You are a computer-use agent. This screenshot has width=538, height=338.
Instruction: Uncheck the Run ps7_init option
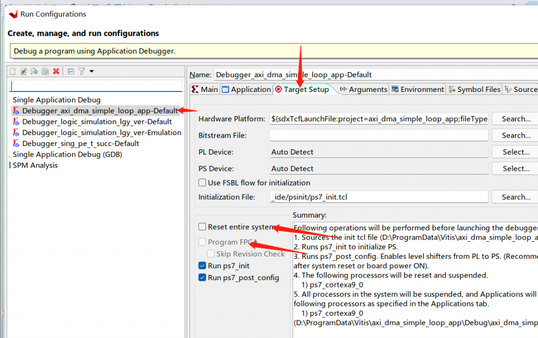202,266
